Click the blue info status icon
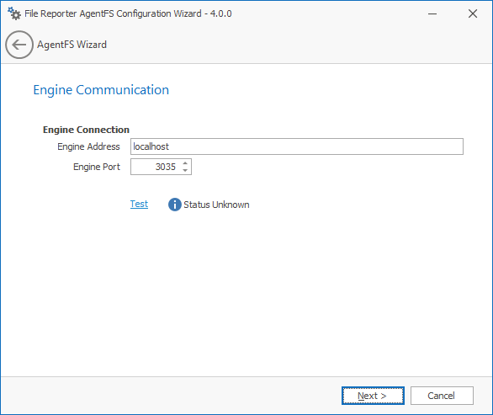Image resolution: width=493 pixels, height=415 pixels. pos(174,205)
